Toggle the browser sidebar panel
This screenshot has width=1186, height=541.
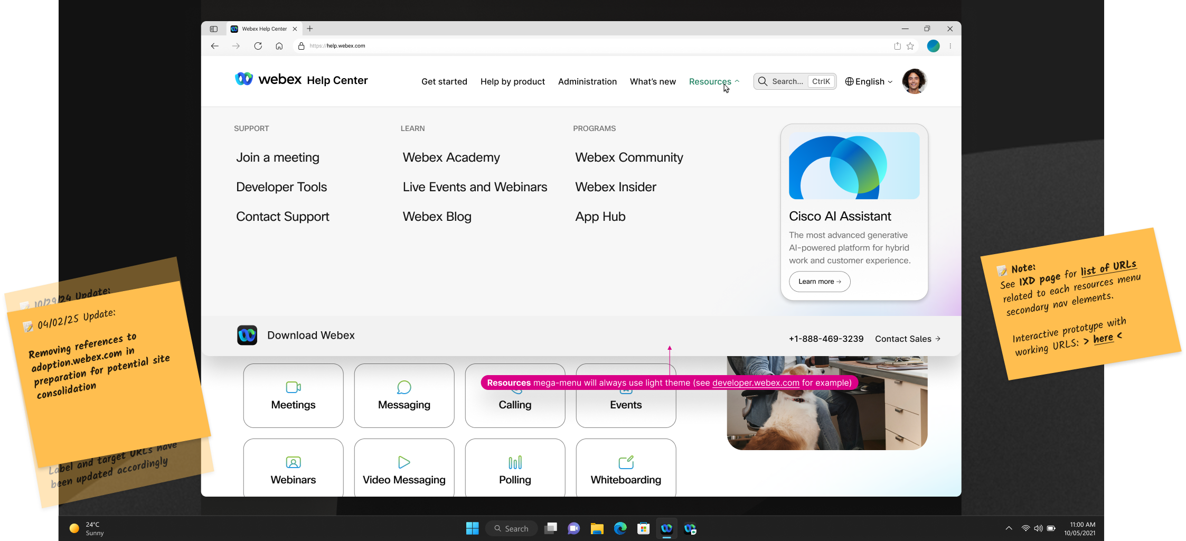(214, 29)
